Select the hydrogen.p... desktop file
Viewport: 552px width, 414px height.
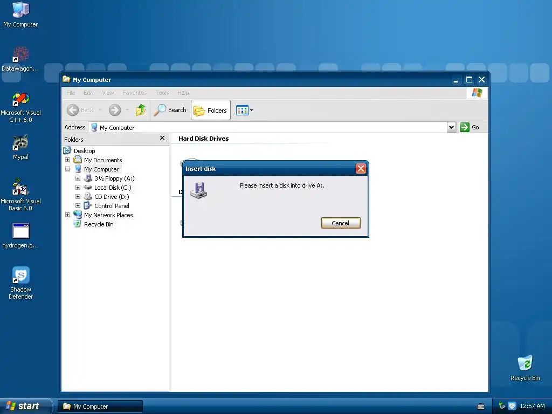click(x=20, y=236)
